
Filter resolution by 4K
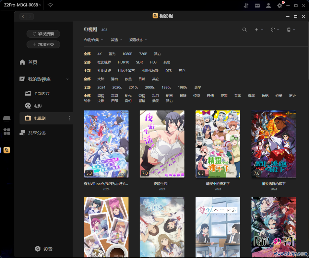click(100, 54)
